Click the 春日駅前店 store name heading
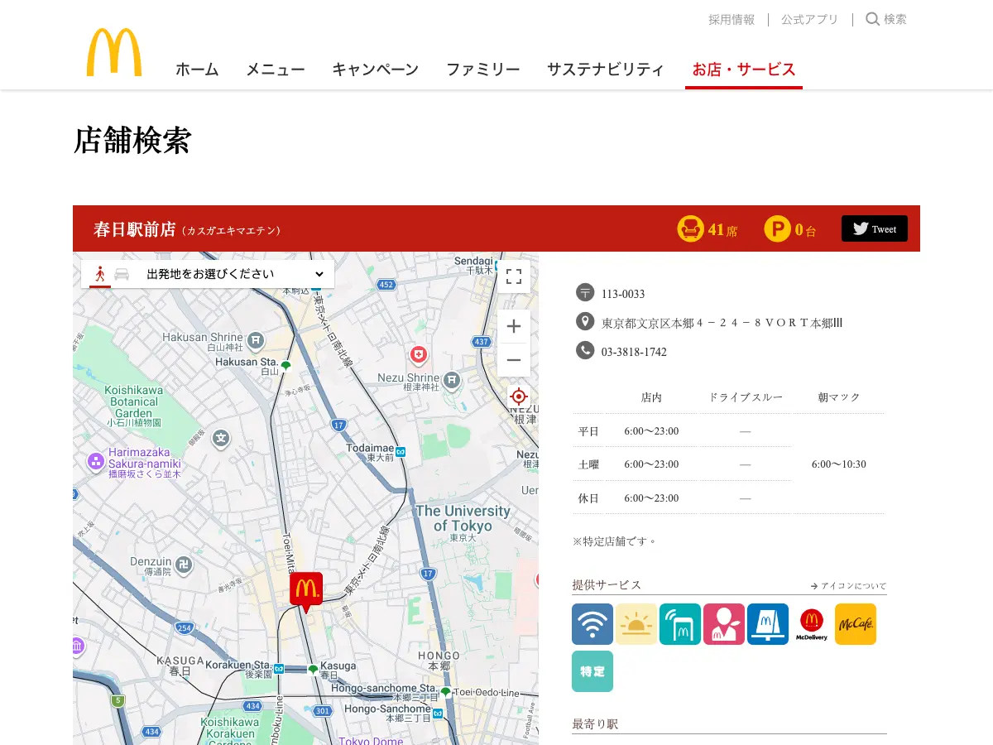Image resolution: width=993 pixels, height=745 pixels. 135,229
